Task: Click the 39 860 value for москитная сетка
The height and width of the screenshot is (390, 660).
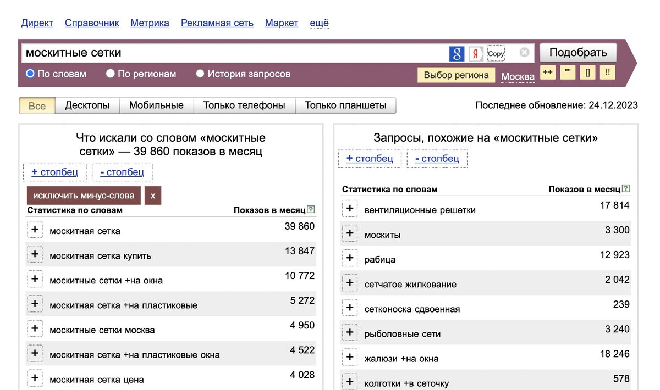Action: [x=300, y=226]
